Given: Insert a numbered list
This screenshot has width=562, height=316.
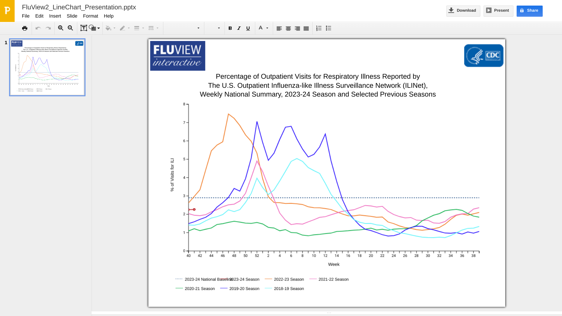Looking at the screenshot, I should click(319, 28).
